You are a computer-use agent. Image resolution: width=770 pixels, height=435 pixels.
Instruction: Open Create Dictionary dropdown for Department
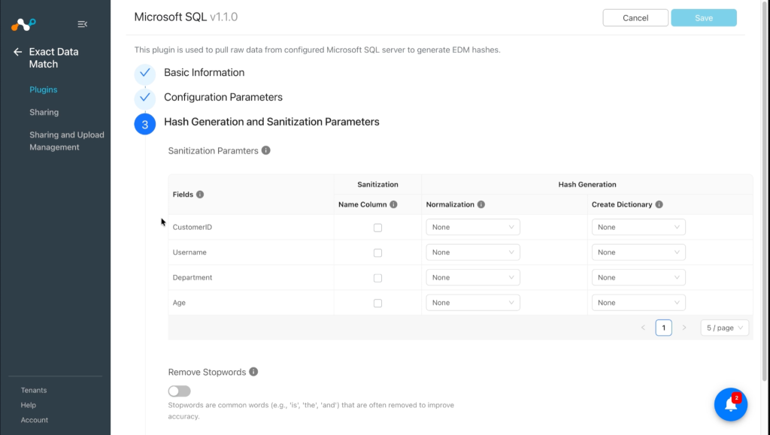638,277
